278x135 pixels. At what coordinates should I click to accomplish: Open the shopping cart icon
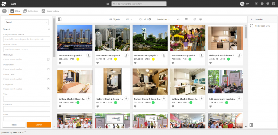click(x=256, y=4)
